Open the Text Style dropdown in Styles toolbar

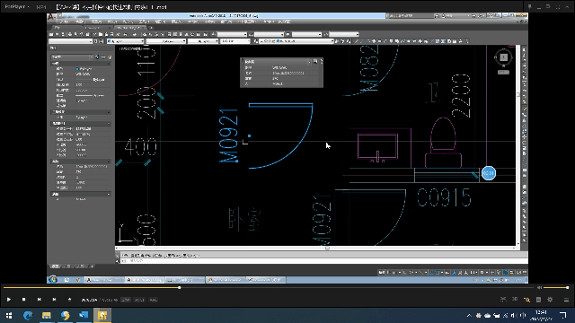(x=233, y=34)
